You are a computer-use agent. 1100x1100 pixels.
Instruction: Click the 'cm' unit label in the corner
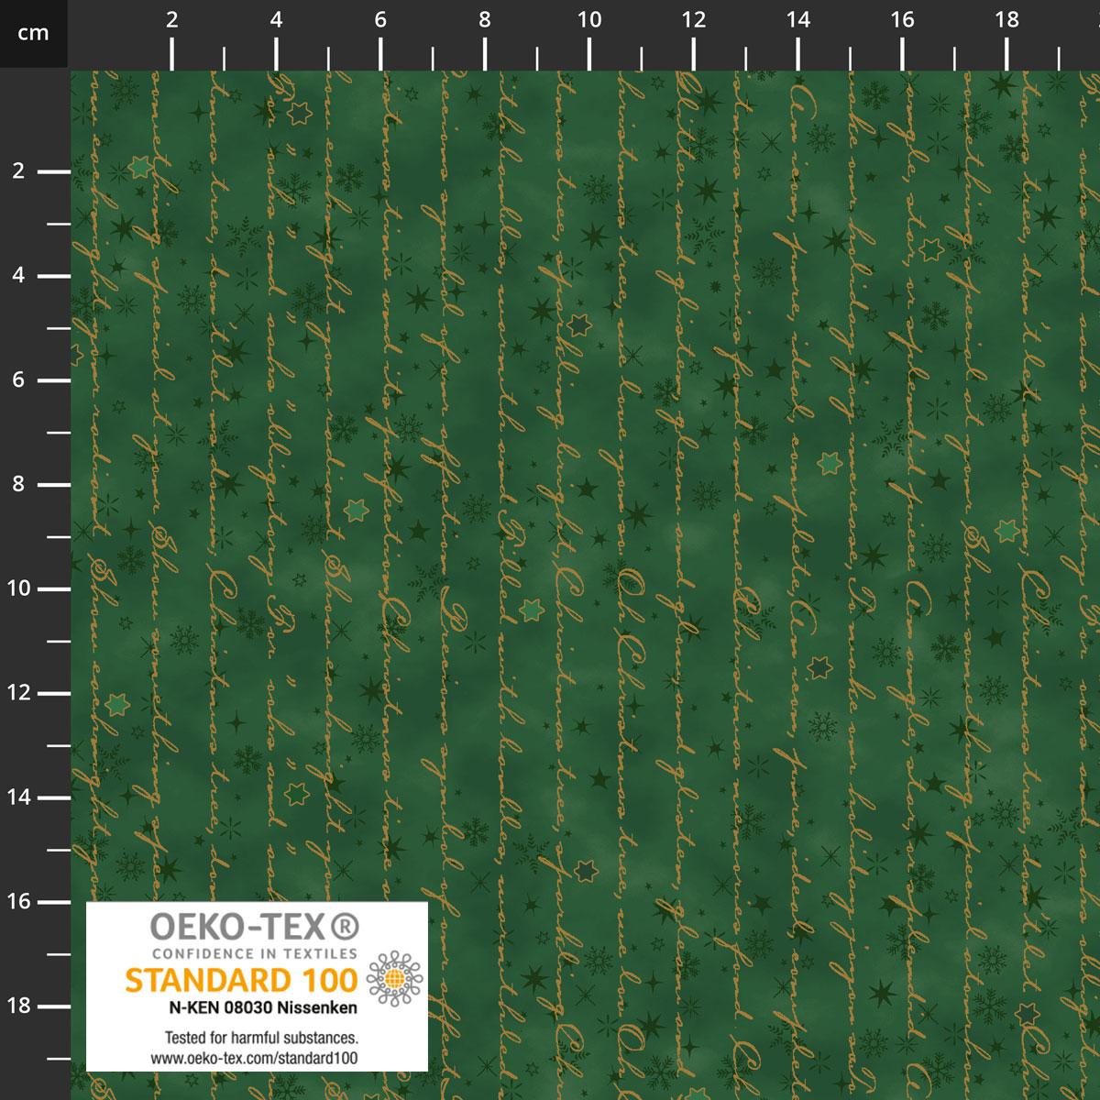tap(33, 34)
